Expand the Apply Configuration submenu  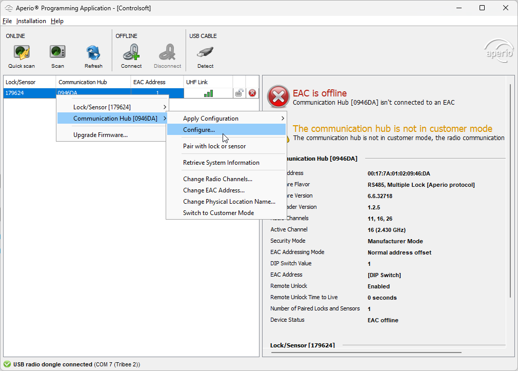(226, 119)
